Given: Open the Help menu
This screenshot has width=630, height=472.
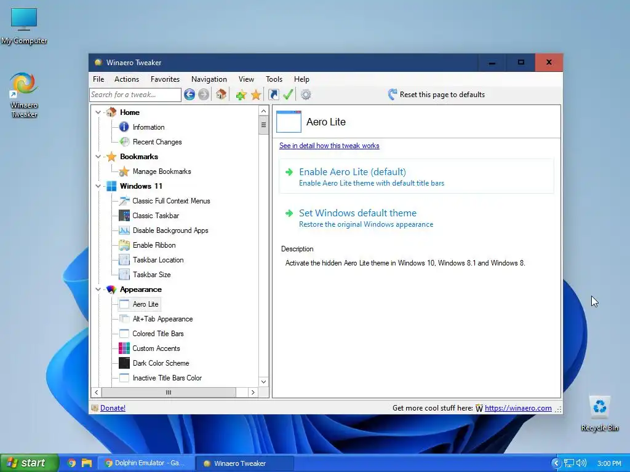Looking at the screenshot, I should tap(301, 79).
